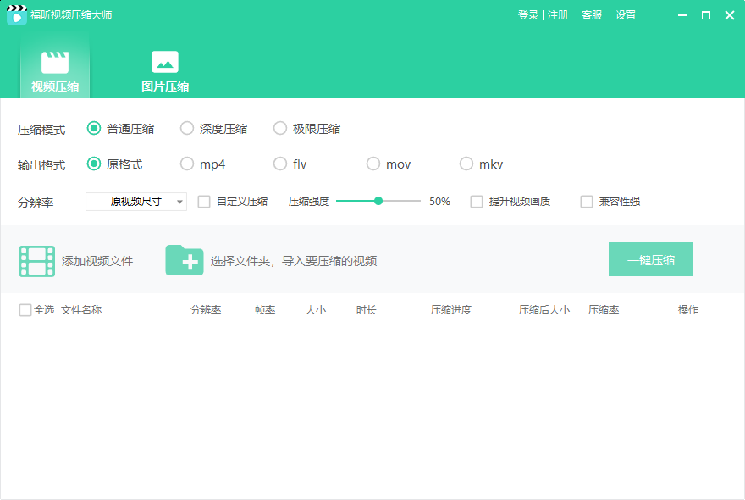Open the 原视频尺寸 resolution dropdown
Image resolution: width=745 pixels, height=500 pixels.
tap(135, 201)
